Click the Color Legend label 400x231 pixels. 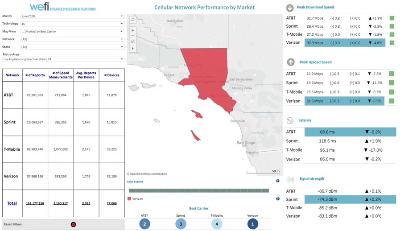(x=135, y=182)
